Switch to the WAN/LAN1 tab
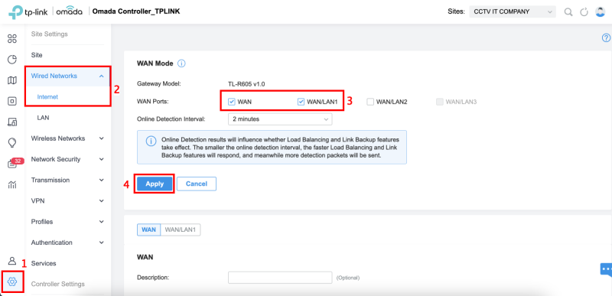612x296 pixels. (x=181, y=229)
